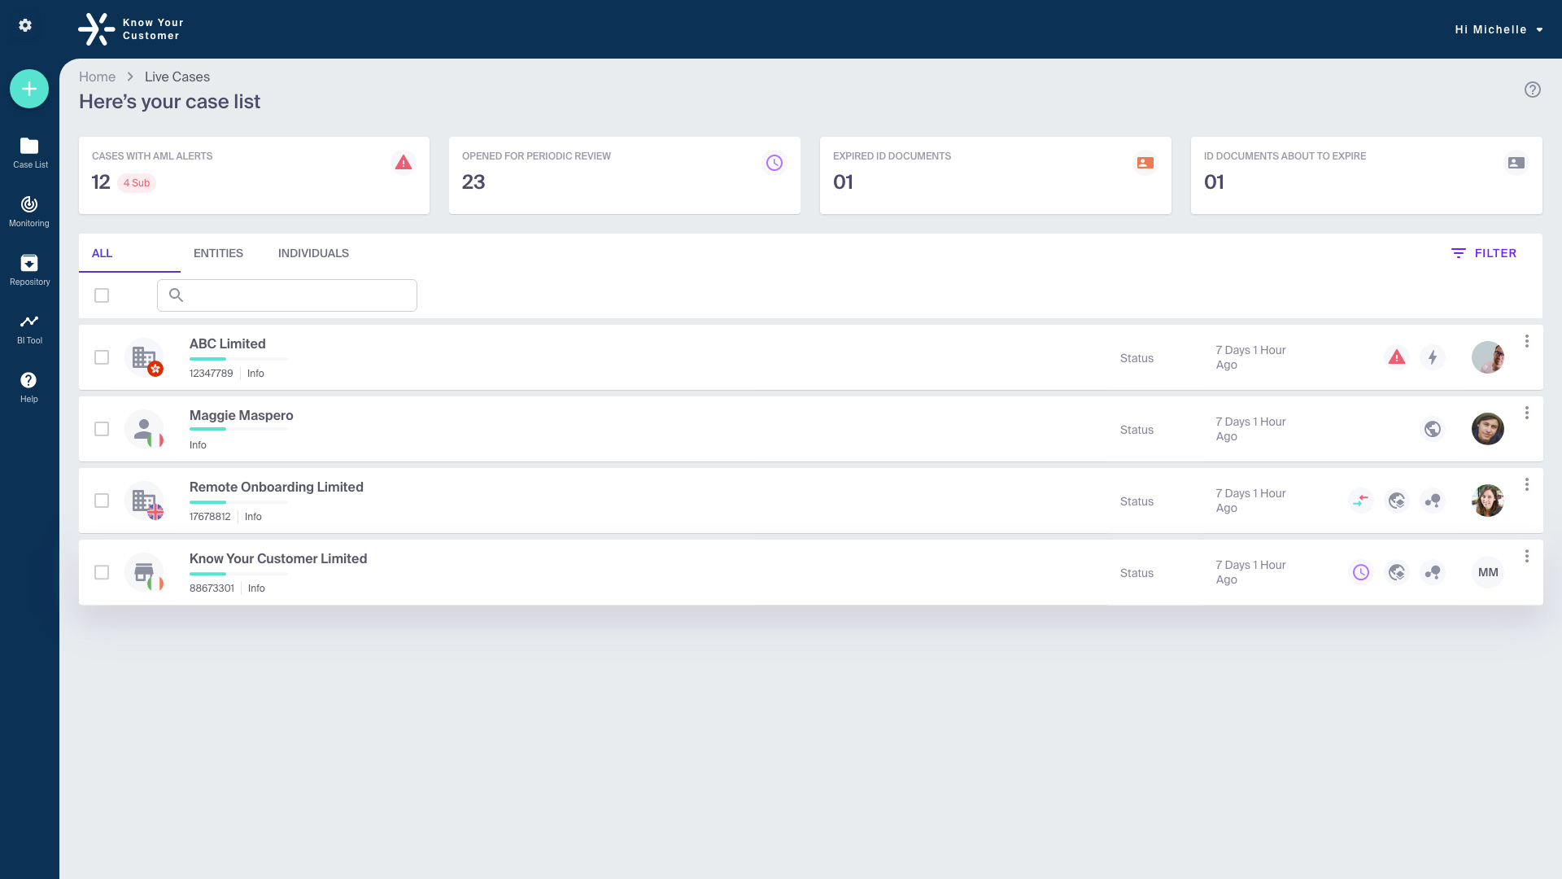Open Case List in sidebar

click(x=29, y=153)
